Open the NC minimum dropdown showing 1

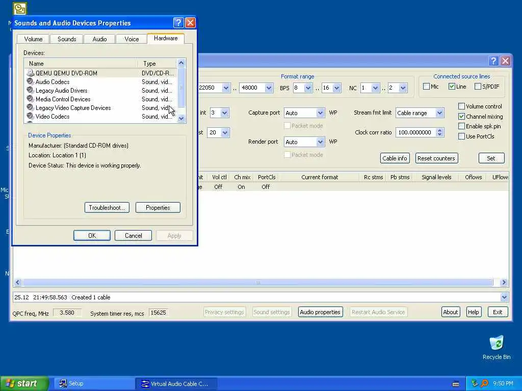pyautogui.click(x=375, y=88)
